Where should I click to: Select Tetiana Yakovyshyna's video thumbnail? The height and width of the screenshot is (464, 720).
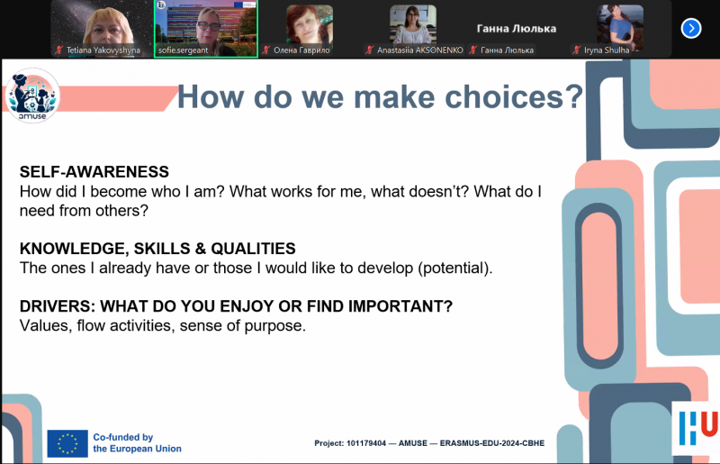pos(103,23)
